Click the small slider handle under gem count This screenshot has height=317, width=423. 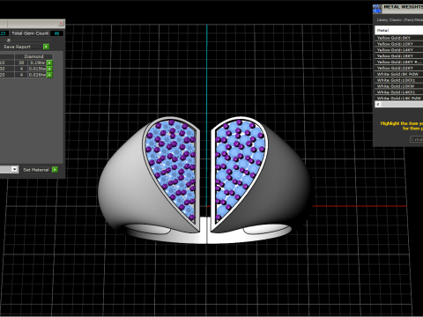click(9, 41)
